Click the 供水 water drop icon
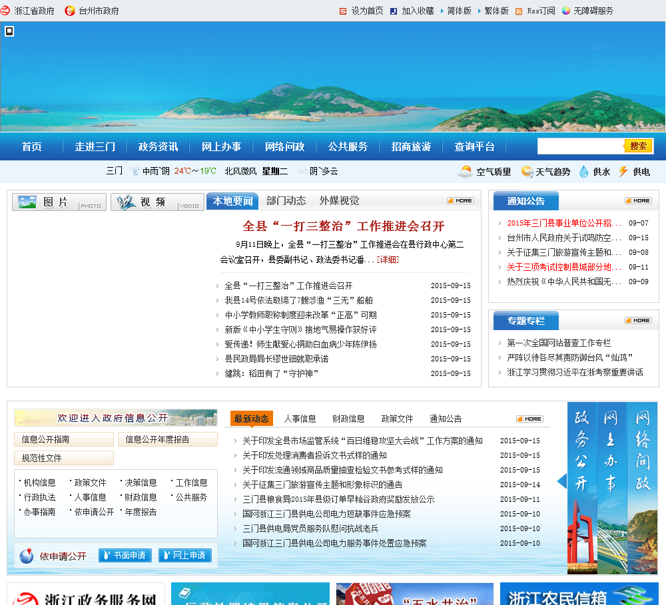 click(x=584, y=172)
